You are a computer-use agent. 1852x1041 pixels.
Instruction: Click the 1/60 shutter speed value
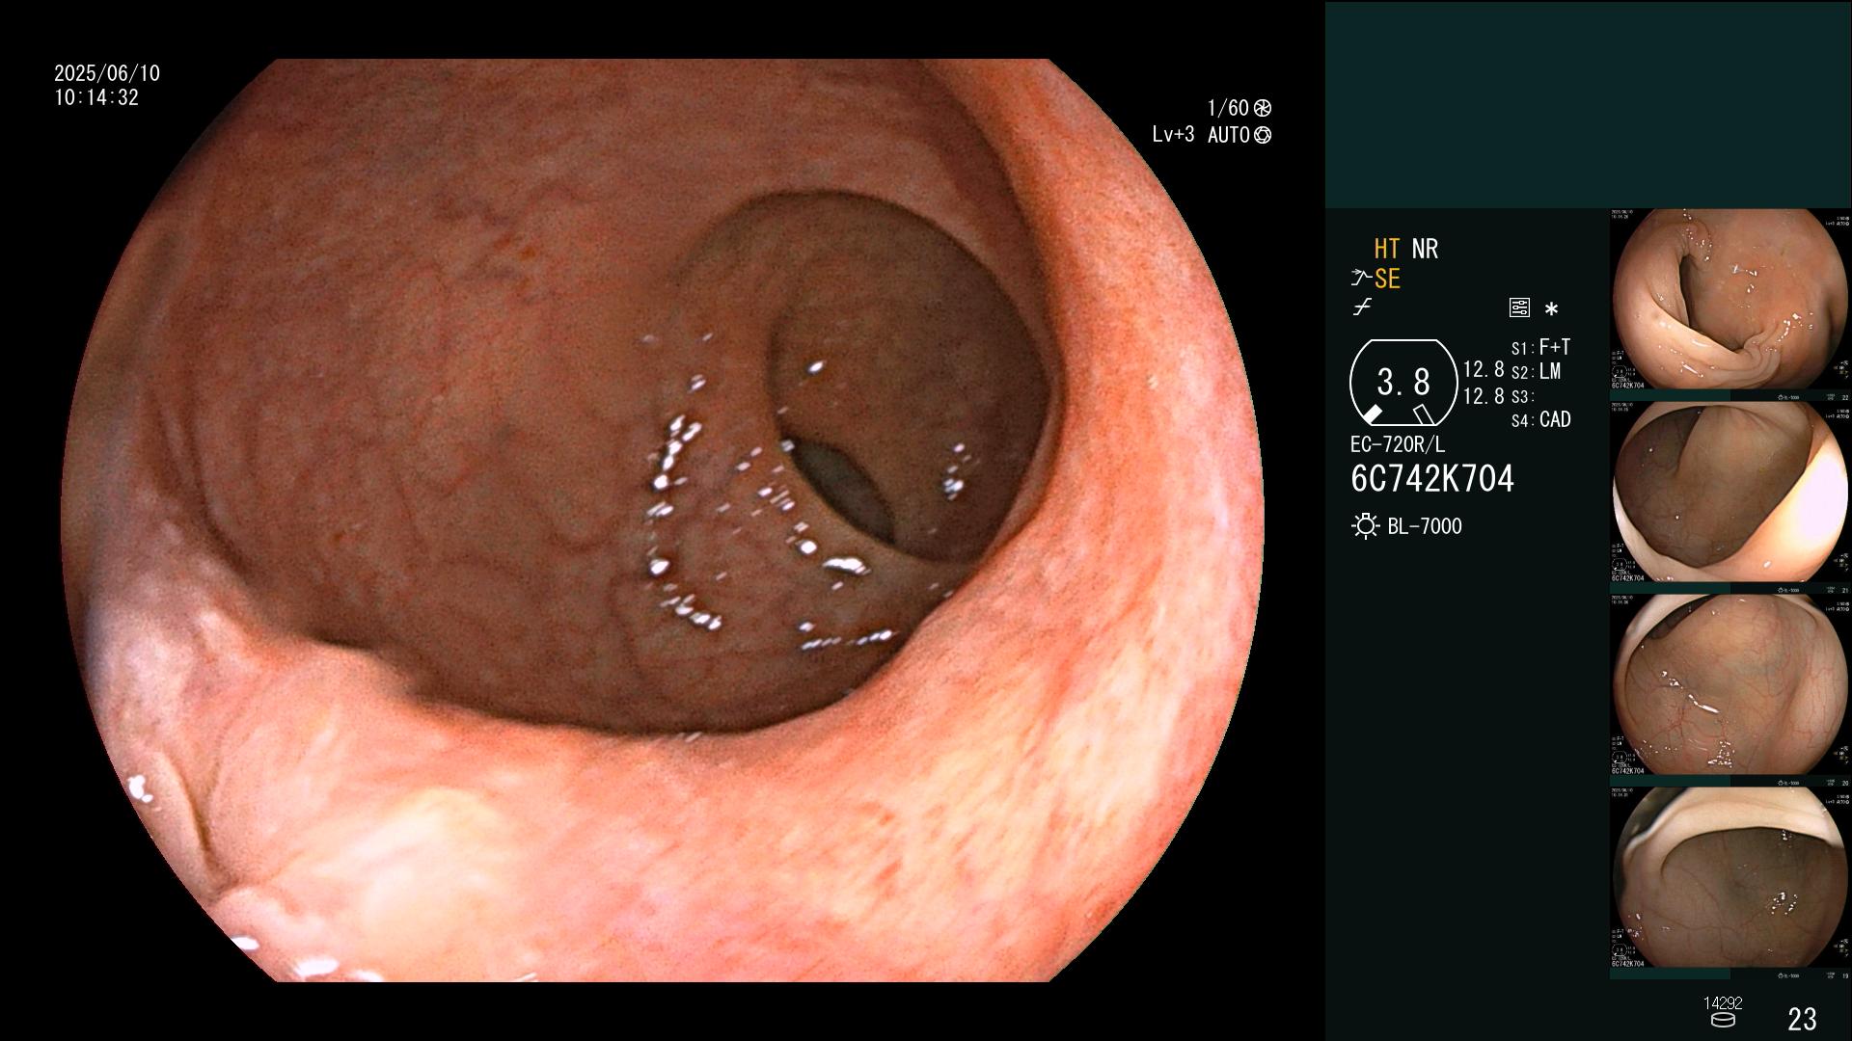[1228, 108]
